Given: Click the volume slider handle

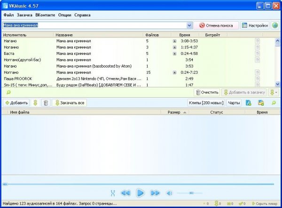Looking at the screenshot, I should 191,193.
